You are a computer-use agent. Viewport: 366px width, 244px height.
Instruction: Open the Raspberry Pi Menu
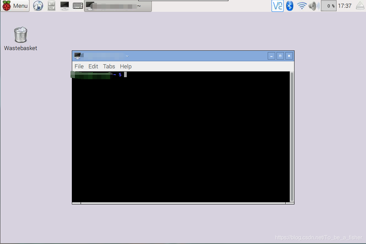[15, 6]
